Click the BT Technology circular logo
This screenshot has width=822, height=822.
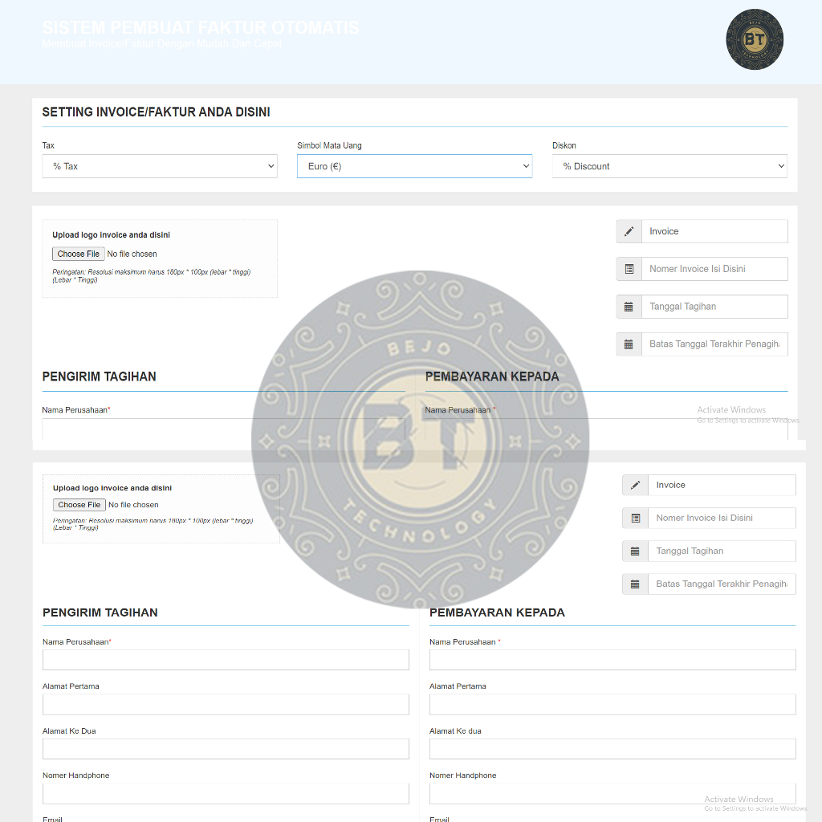tap(755, 39)
